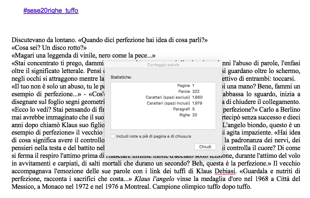Select the Paragrafi statistic row

pos(163,109)
